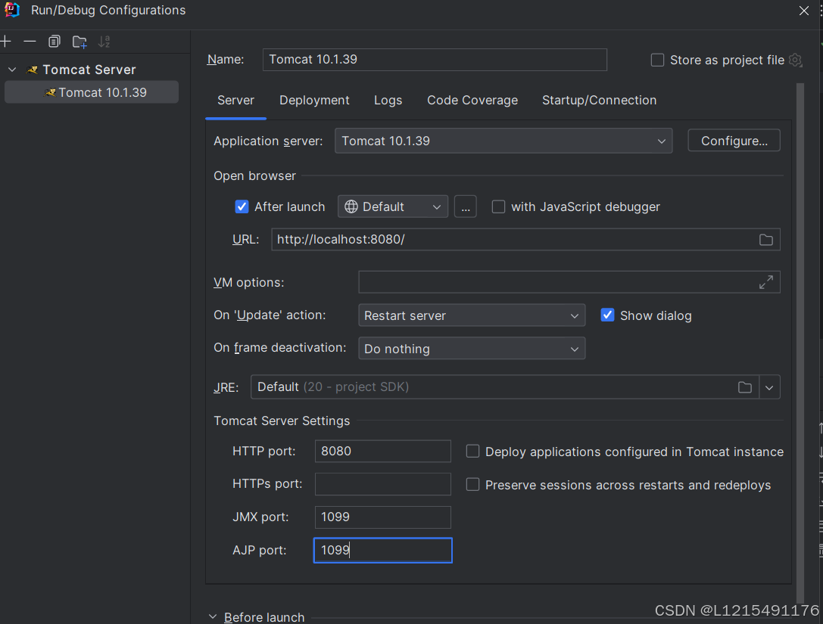Enable with JavaScript debugger
823x624 pixels.
click(x=498, y=206)
